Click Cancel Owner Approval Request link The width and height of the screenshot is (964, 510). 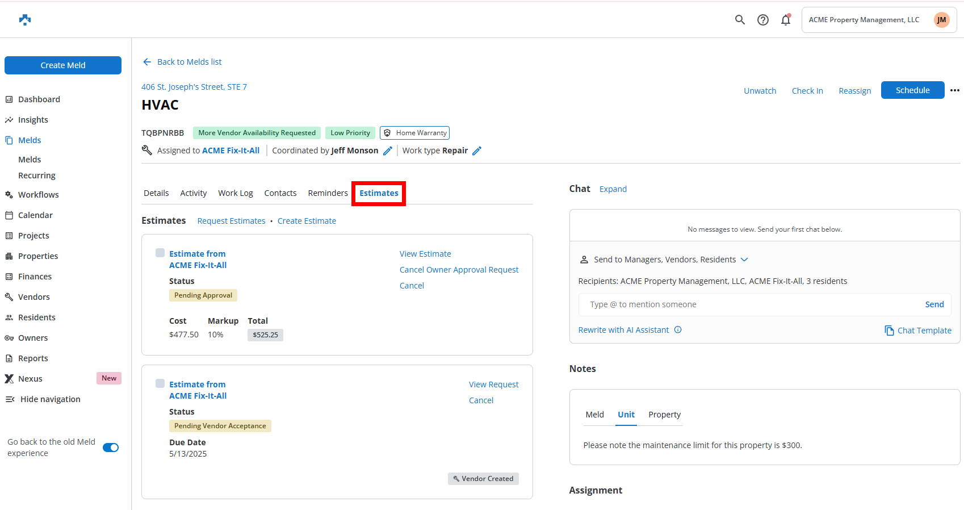459,270
